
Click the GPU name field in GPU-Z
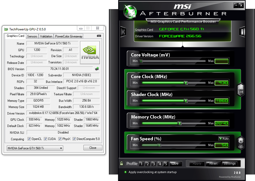(x=52, y=43)
